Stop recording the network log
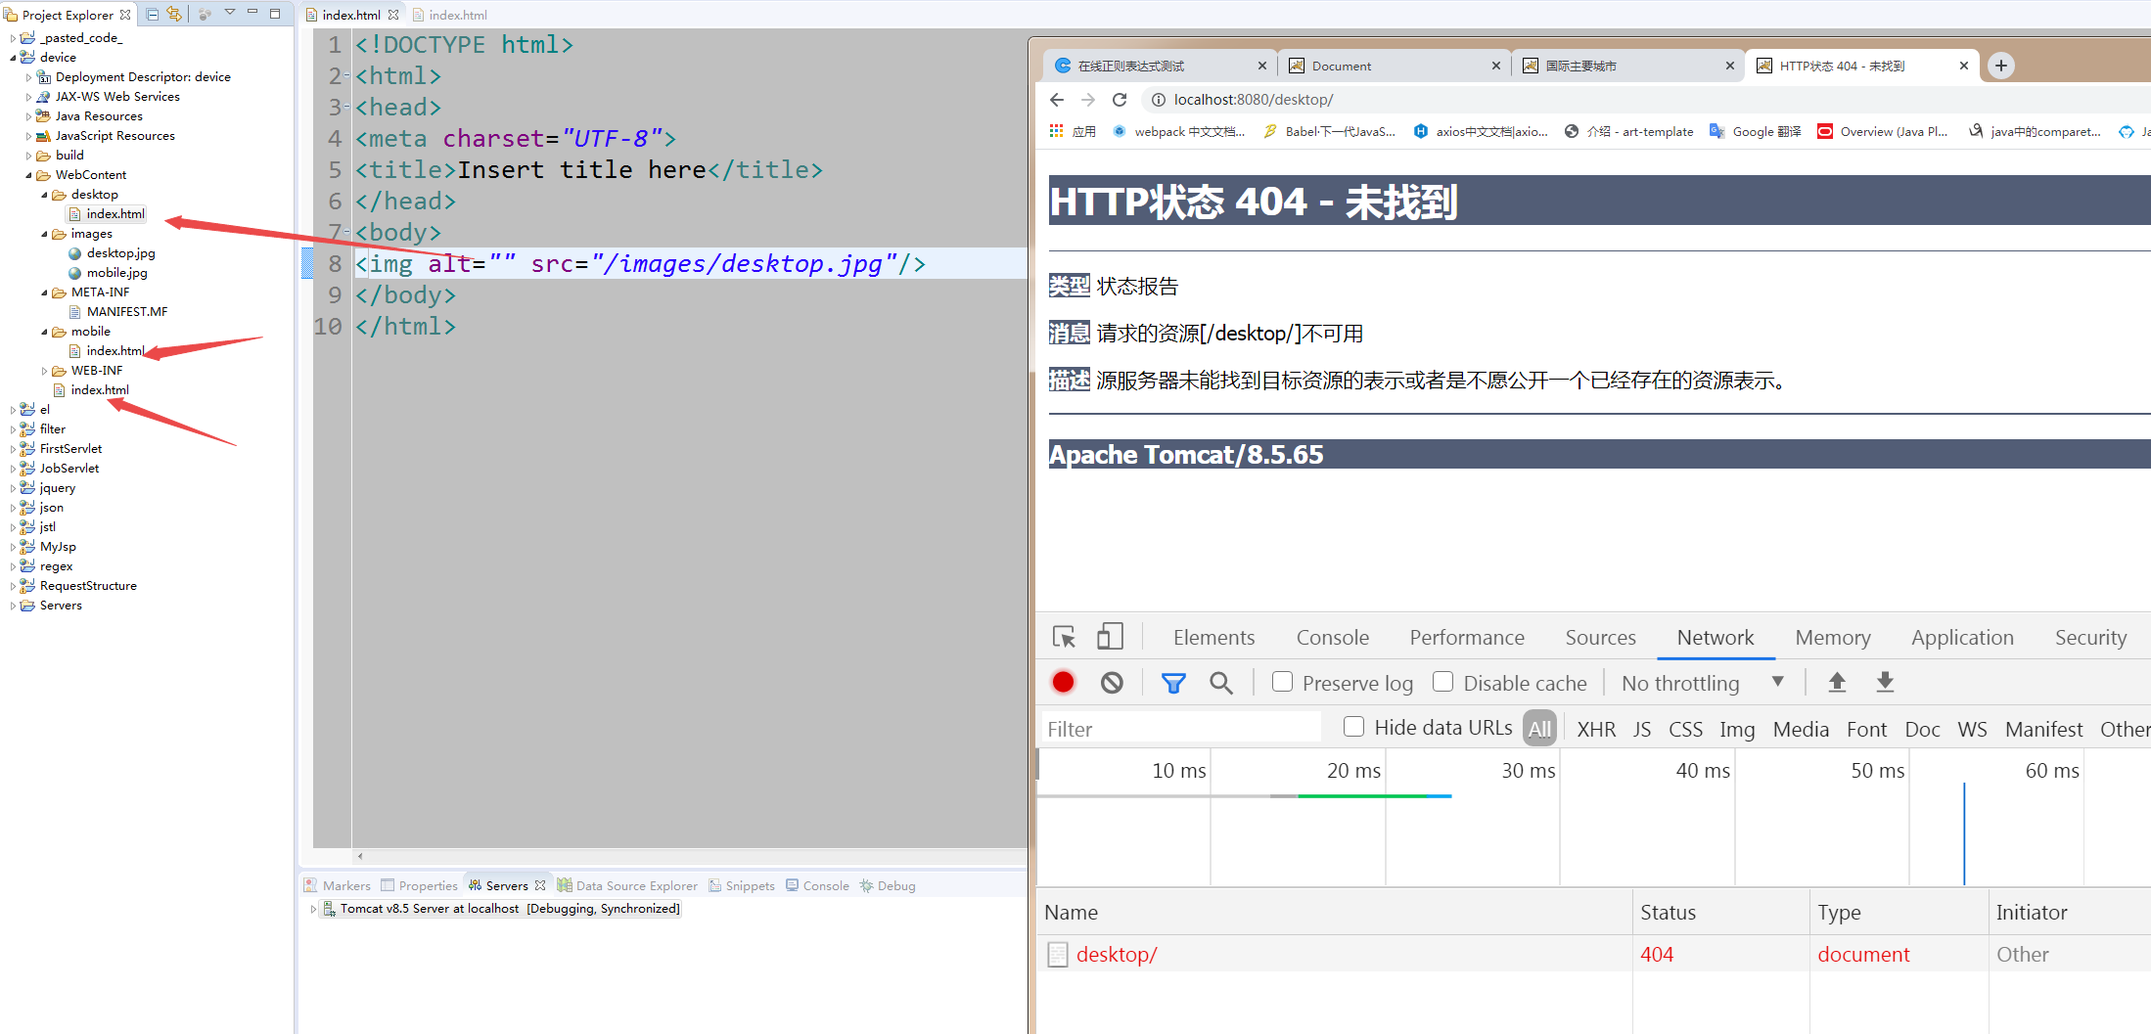This screenshot has height=1034, width=2151. pyautogui.click(x=1064, y=682)
